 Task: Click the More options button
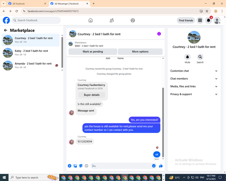point(140,52)
